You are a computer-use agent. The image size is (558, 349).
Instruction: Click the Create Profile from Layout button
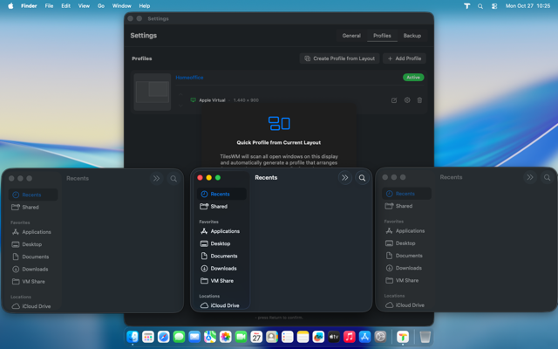(340, 58)
